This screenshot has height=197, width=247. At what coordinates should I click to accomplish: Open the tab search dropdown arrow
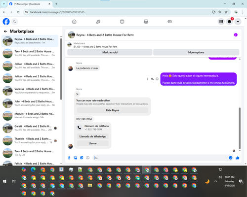(x=4, y=4)
